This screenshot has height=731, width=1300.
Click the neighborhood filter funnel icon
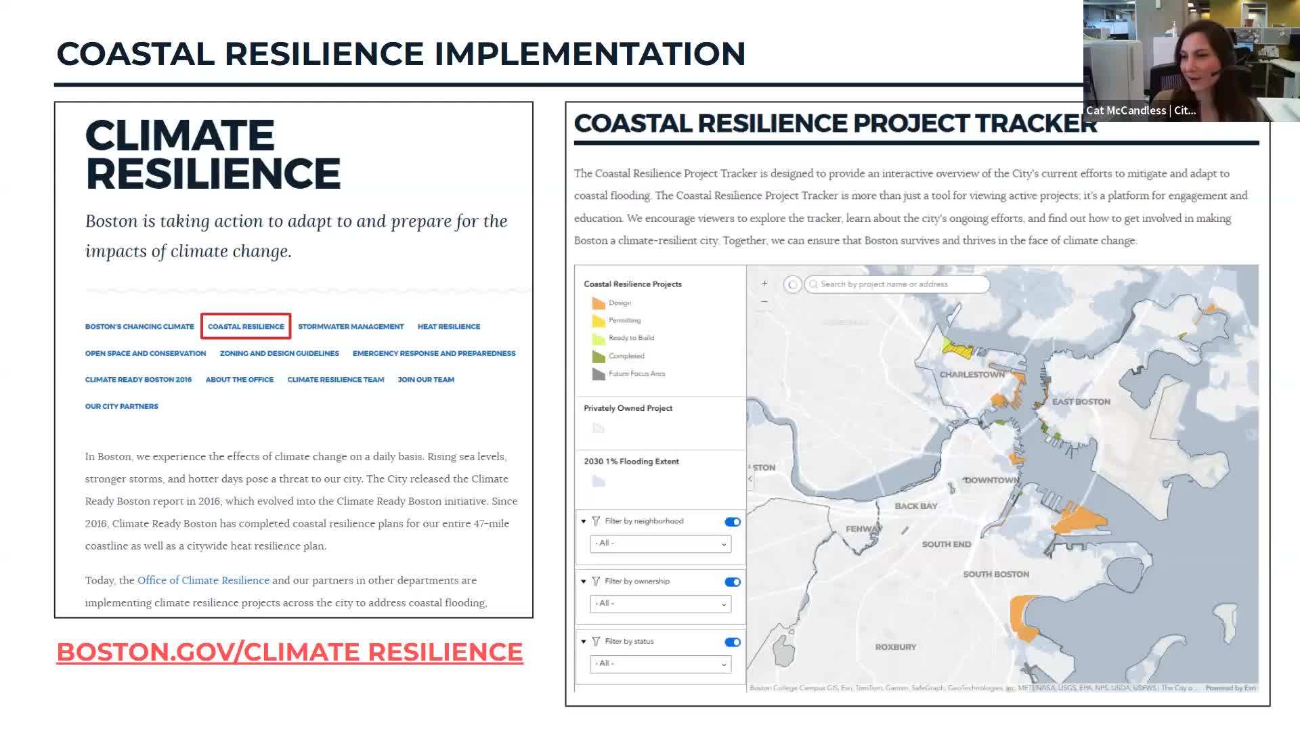click(x=596, y=521)
